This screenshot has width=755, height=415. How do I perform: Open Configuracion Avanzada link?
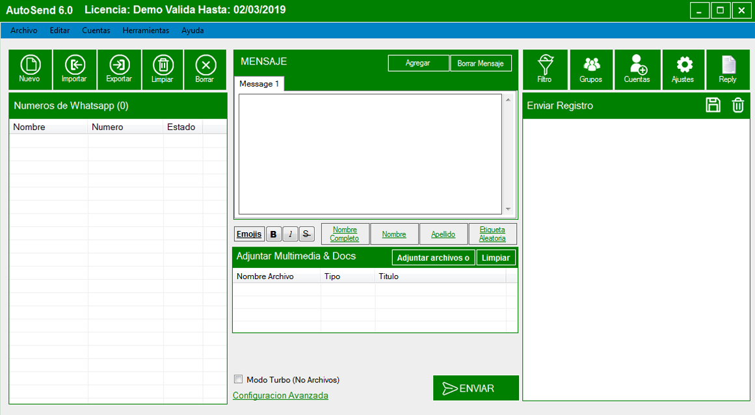pyautogui.click(x=281, y=395)
